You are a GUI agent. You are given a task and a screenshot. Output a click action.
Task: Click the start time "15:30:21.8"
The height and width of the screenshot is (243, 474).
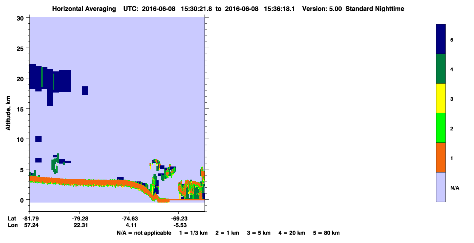click(197, 9)
